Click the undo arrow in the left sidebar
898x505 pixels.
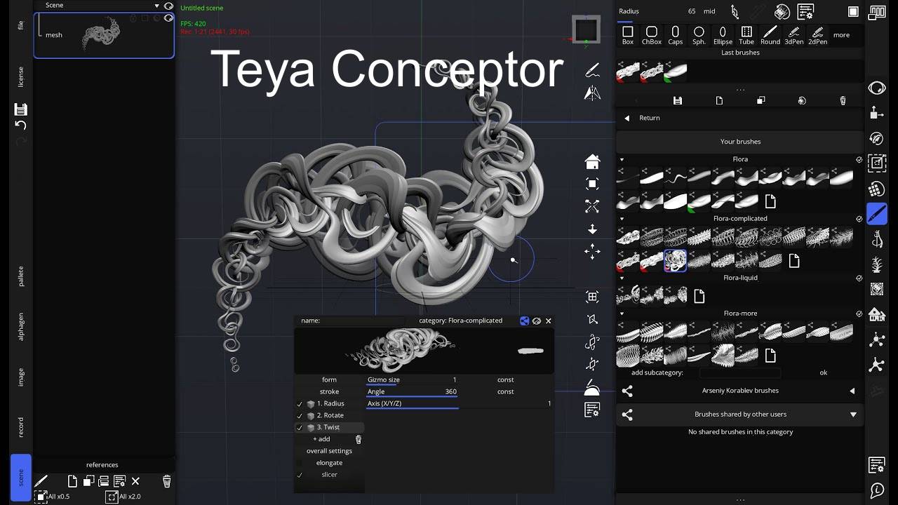pyautogui.click(x=21, y=125)
